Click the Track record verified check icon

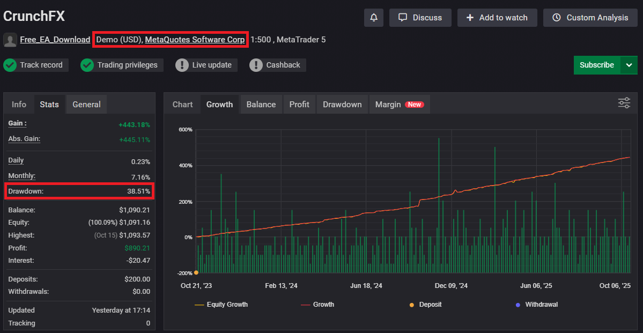[x=10, y=65]
